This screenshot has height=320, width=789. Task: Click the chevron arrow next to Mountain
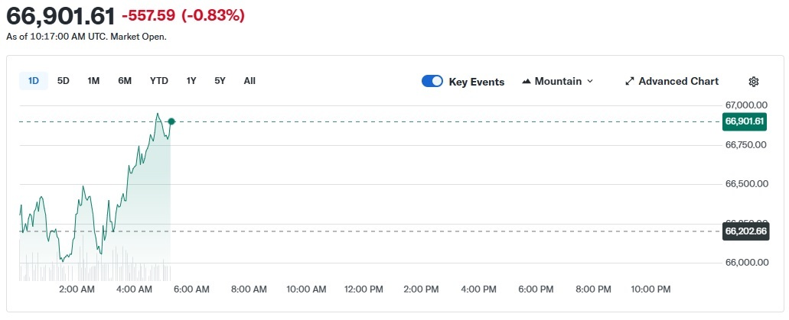click(x=589, y=82)
